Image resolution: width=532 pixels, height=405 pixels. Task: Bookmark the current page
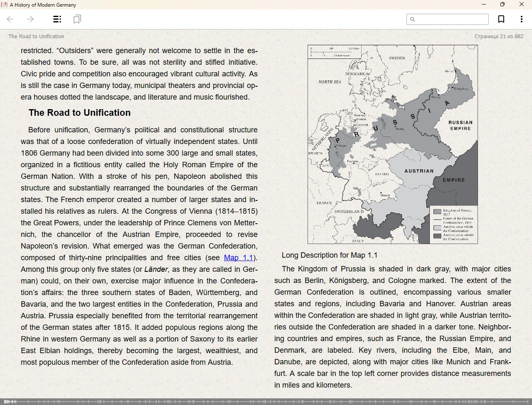pos(501,19)
